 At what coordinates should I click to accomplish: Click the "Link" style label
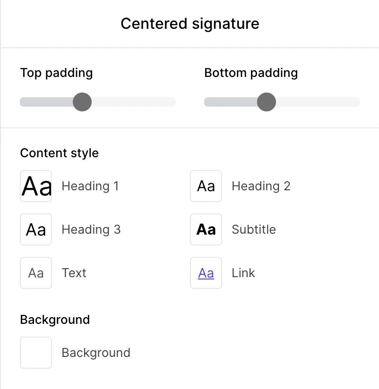(x=243, y=273)
